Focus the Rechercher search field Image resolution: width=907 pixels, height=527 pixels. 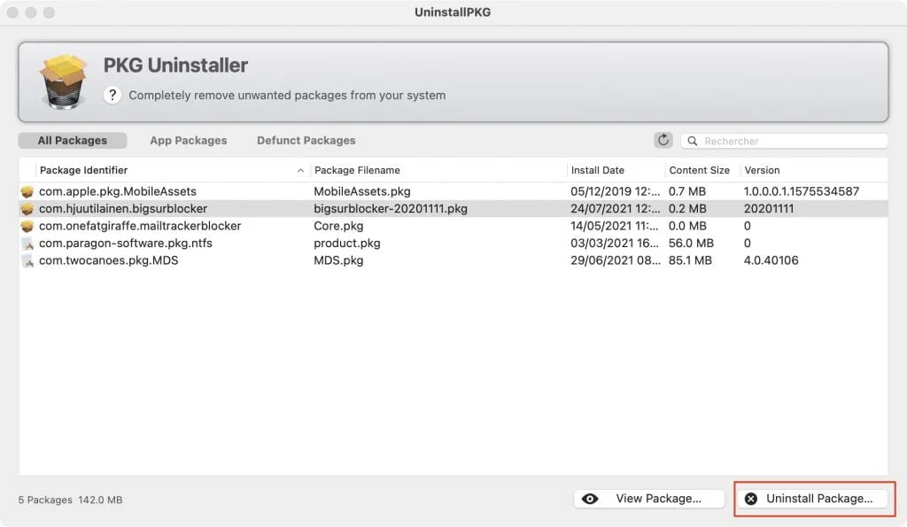tap(785, 141)
